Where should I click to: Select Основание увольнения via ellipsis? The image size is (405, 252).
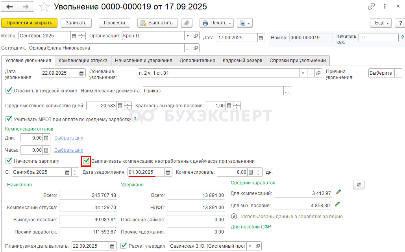pyautogui.click(x=311, y=73)
